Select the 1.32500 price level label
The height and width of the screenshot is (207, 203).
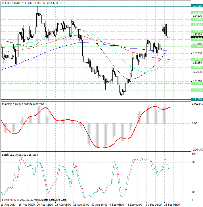pyautogui.click(x=197, y=60)
